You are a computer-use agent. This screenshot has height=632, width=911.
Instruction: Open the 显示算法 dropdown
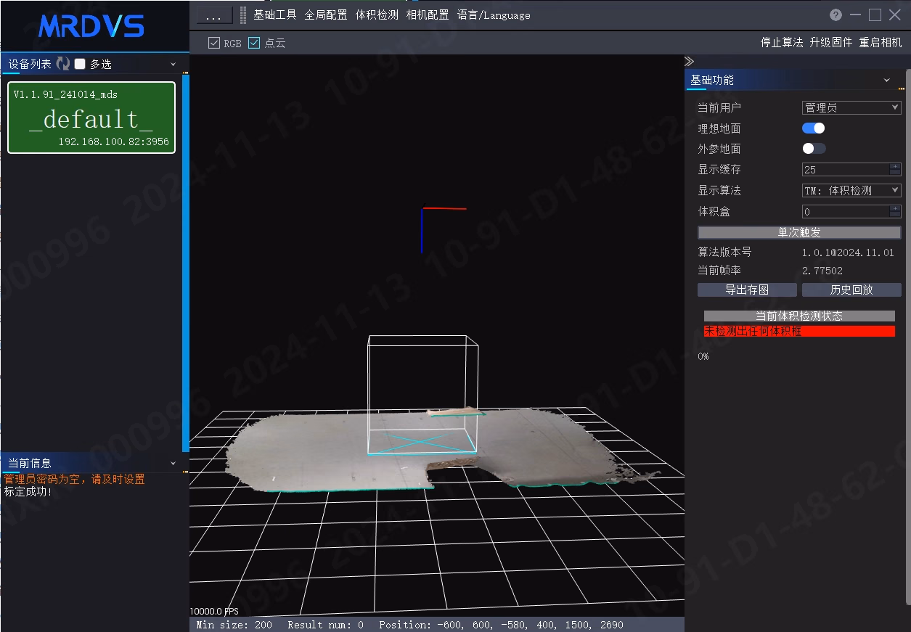pos(851,190)
